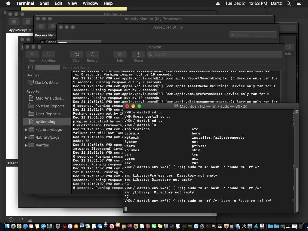
Task: Click Script Editor reply arrow icon
Action: 21,219
